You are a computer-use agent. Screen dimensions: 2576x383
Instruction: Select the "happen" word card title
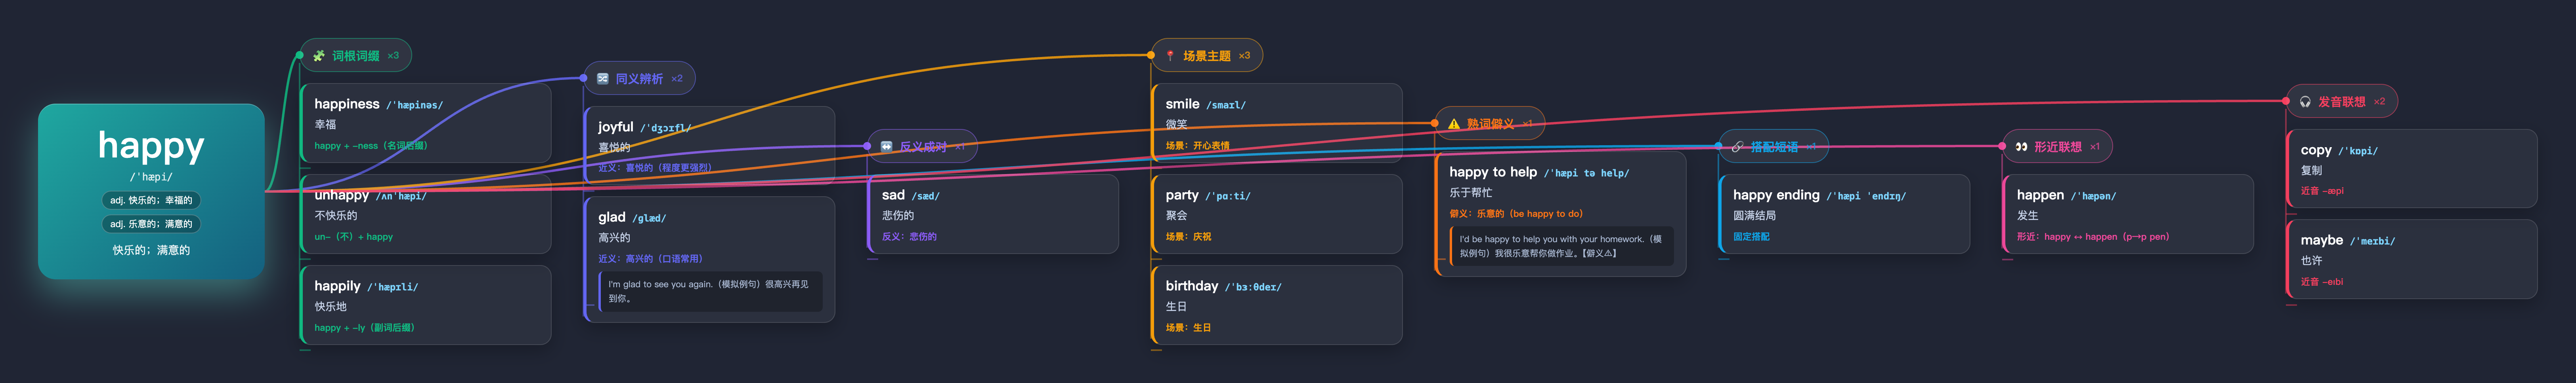click(2040, 195)
